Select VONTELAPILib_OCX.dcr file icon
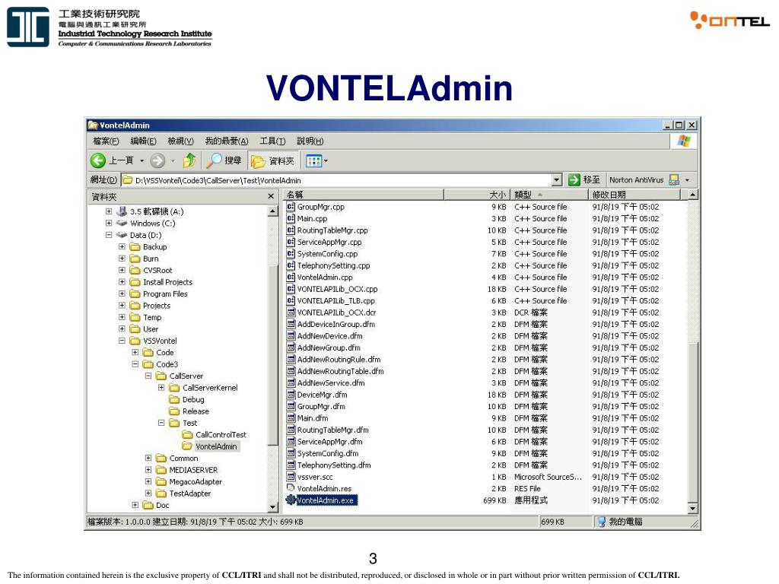Screen dimensions: 779x584 click(291, 313)
